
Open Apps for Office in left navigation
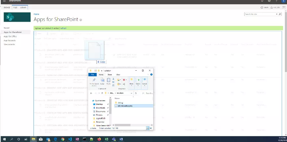(x=10, y=36)
